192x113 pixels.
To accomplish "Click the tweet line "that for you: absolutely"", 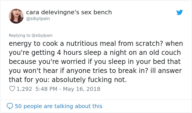I will (68, 80).
